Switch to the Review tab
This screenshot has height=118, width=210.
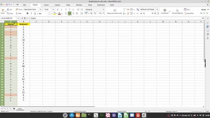tap(79, 5)
